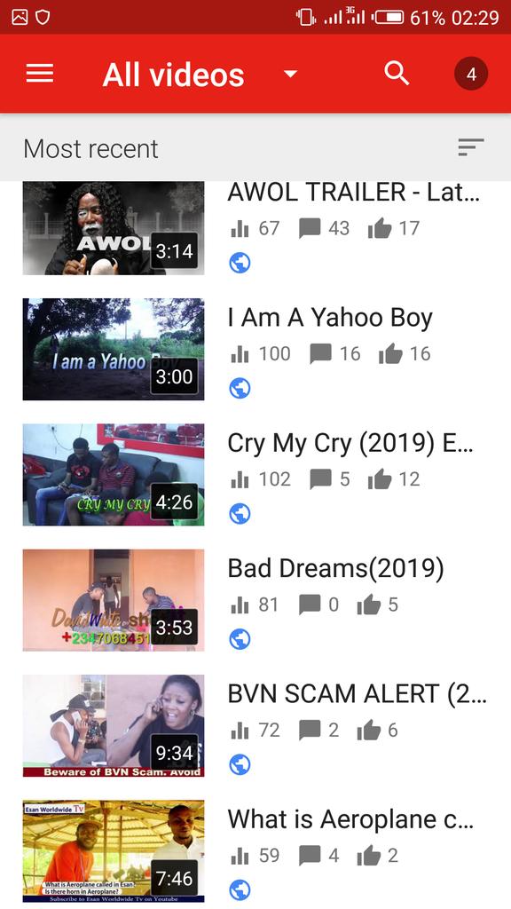Tap the comment icon for What is Aeroplane video

click(x=310, y=856)
